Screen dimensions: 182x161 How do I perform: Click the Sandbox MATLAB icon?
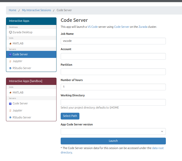point(10,93)
